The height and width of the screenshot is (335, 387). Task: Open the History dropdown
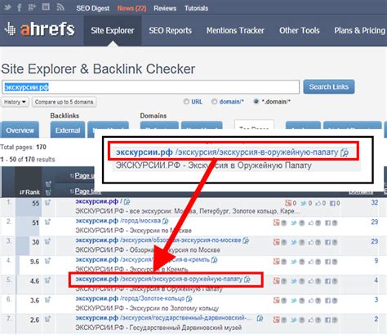[x=15, y=102]
